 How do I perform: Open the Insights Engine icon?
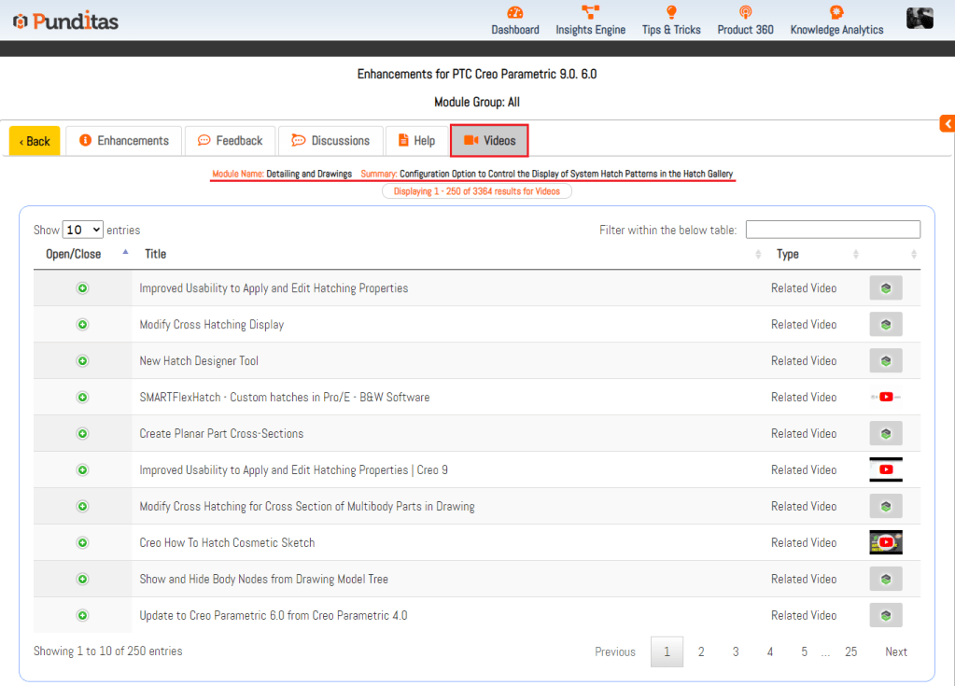(590, 13)
